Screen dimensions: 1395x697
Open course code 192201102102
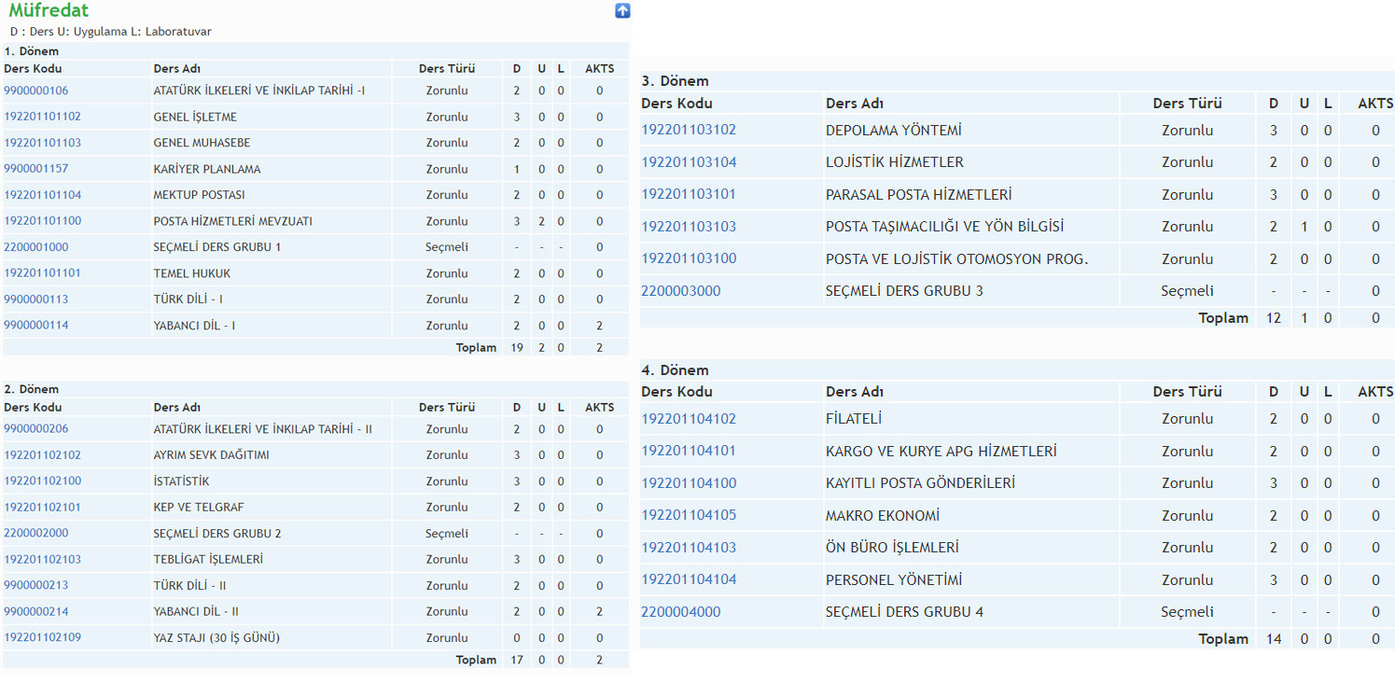[x=43, y=455]
